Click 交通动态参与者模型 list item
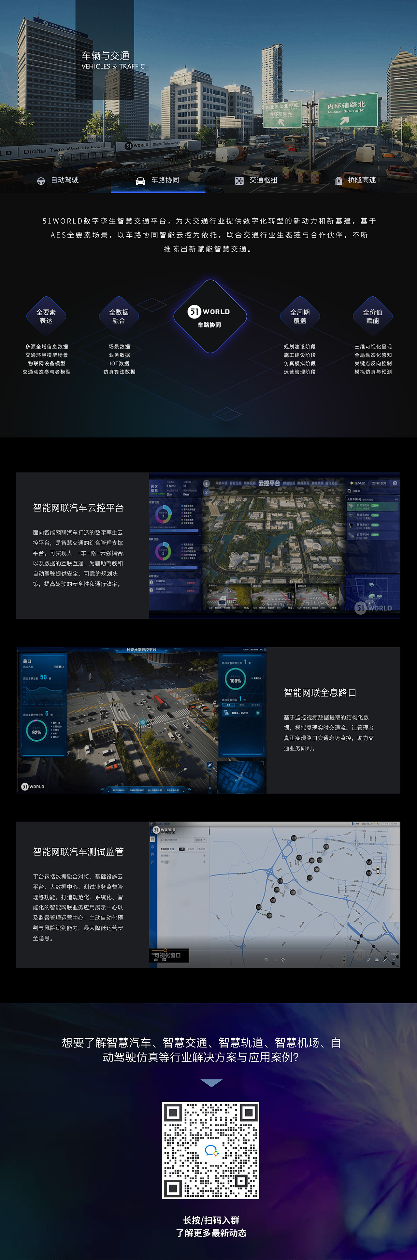 [47, 372]
